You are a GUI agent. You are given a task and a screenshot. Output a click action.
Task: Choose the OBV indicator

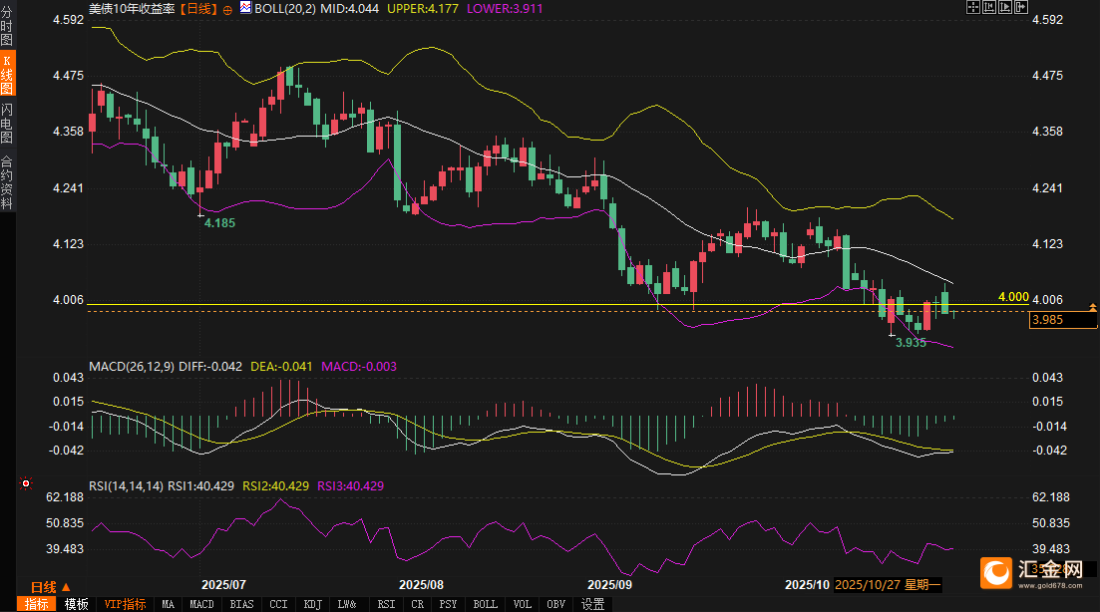[556, 604]
